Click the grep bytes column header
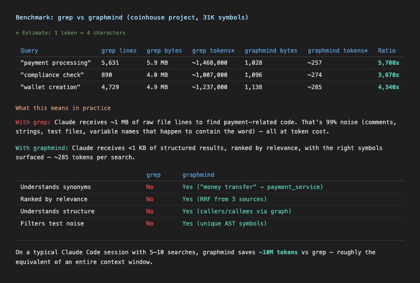This screenshot has height=283, width=420. tap(164, 51)
